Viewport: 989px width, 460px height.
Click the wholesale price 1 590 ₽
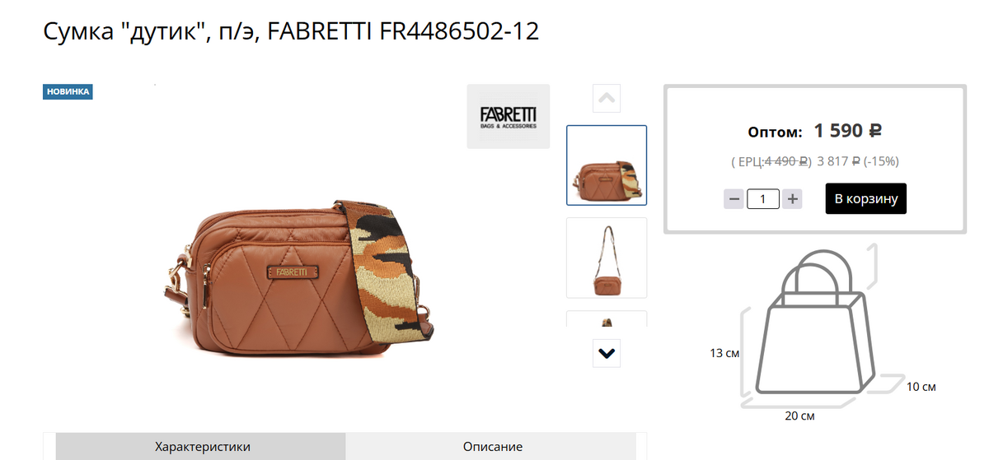tap(848, 130)
